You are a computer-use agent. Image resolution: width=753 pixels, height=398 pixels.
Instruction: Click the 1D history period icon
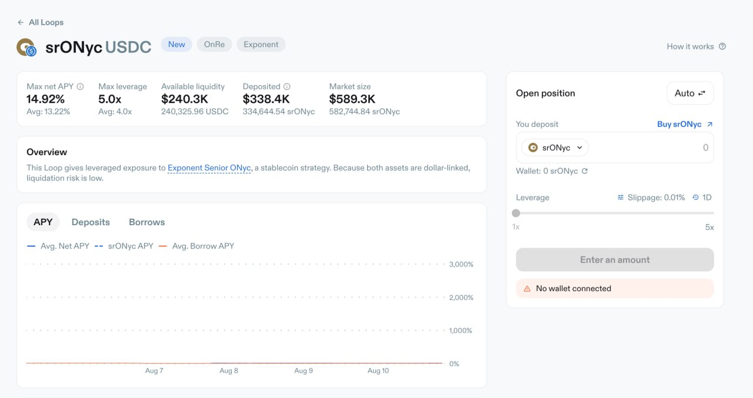[696, 198]
